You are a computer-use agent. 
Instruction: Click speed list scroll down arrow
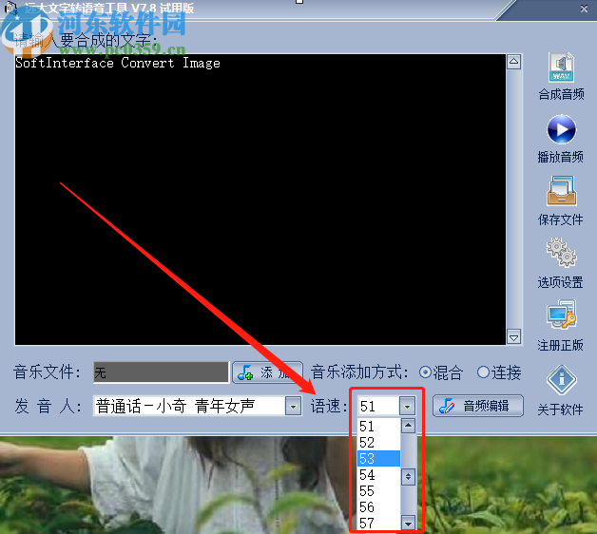coord(408,524)
